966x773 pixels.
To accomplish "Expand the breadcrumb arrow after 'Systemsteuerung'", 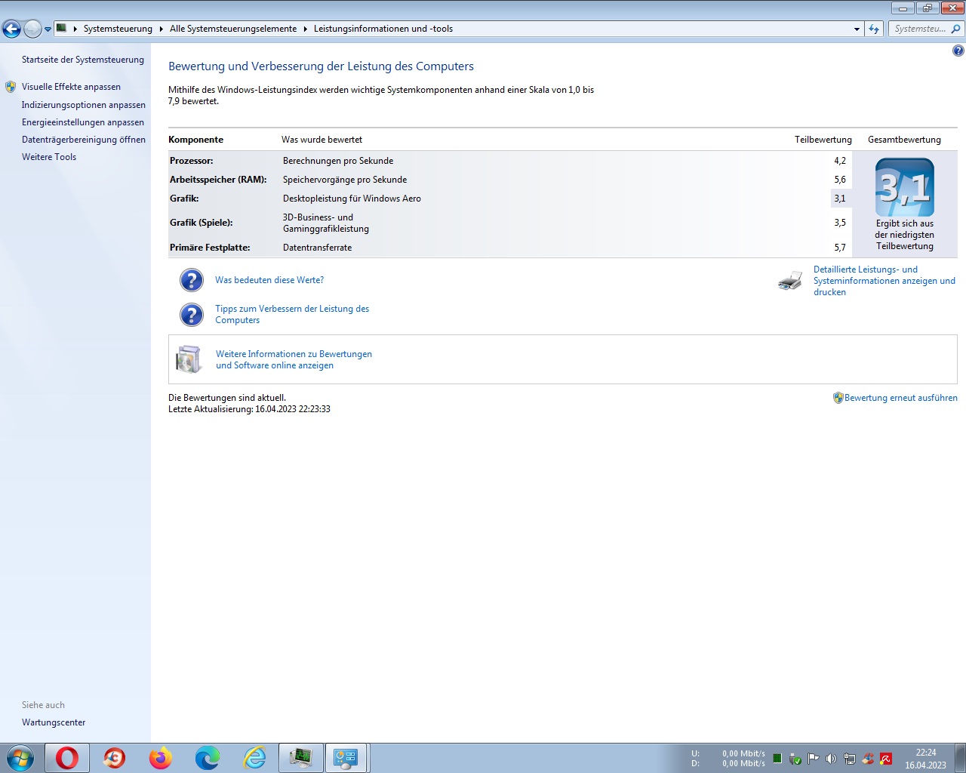I will pos(161,29).
